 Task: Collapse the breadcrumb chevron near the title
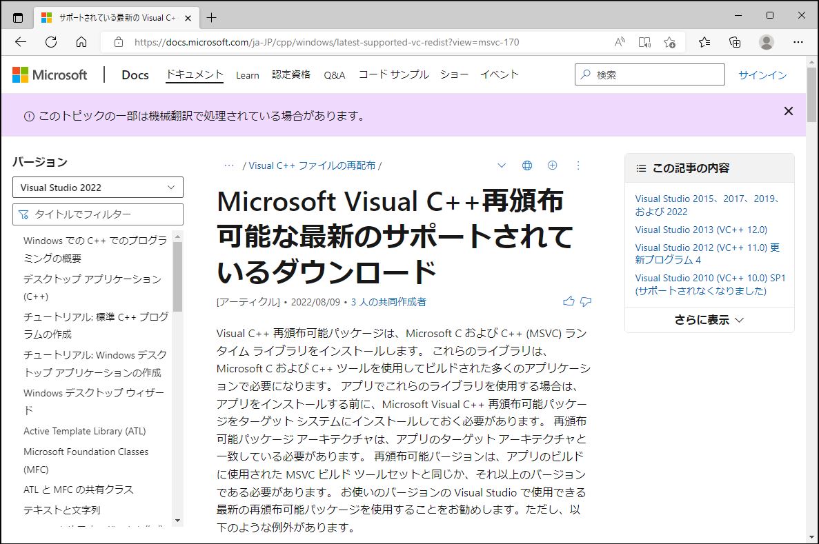502,165
